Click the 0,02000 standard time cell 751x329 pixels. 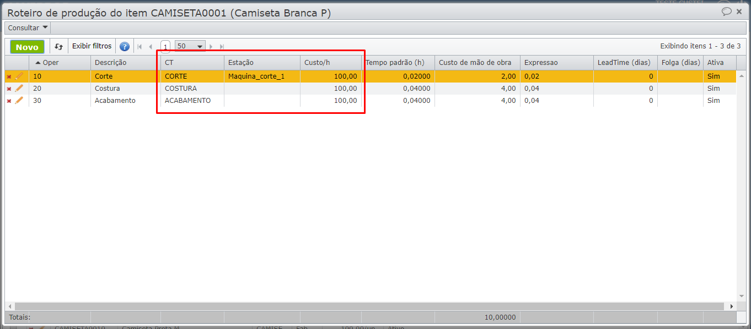[398, 76]
